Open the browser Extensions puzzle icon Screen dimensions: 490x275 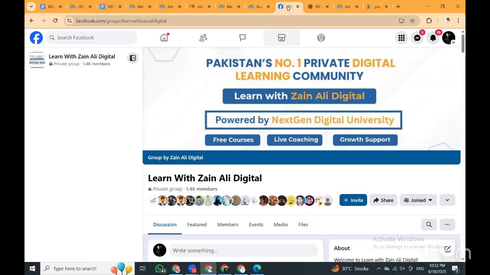coord(429,21)
